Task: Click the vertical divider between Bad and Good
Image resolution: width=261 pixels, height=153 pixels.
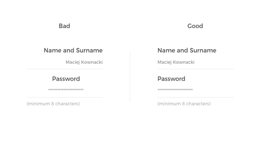Action: pyautogui.click(x=130, y=77)
